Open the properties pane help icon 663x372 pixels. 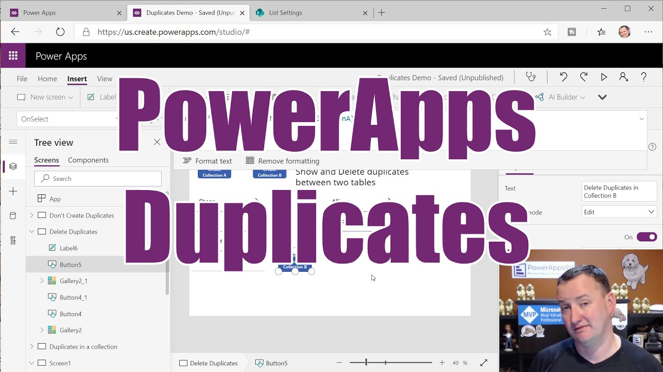pos(652,147)
